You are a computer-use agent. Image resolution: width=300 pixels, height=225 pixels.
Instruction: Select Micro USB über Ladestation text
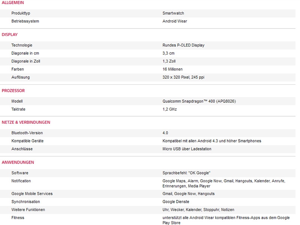[x=187, y=149]
